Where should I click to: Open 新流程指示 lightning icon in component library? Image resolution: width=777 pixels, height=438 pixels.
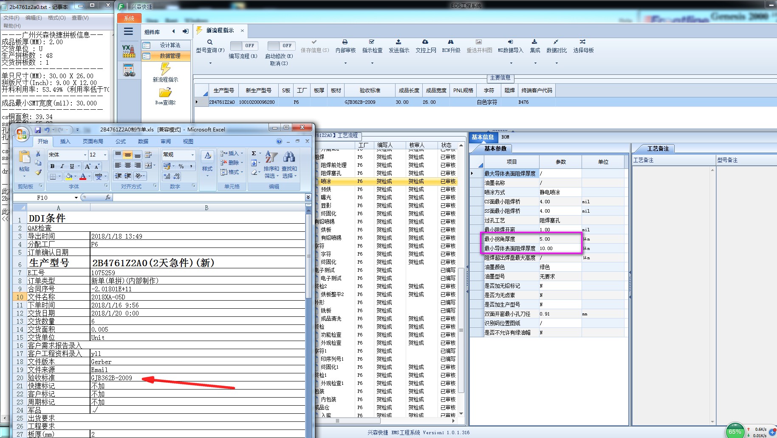165,68
